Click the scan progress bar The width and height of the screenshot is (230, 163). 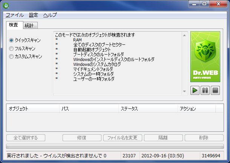pos(115,146)
